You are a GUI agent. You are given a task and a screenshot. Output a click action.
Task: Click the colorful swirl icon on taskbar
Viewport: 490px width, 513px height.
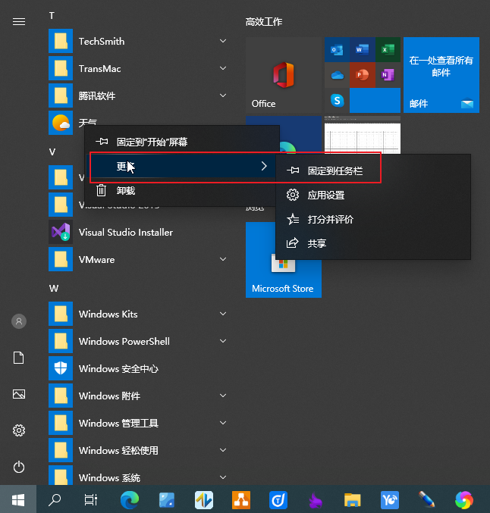coord(464,500)
